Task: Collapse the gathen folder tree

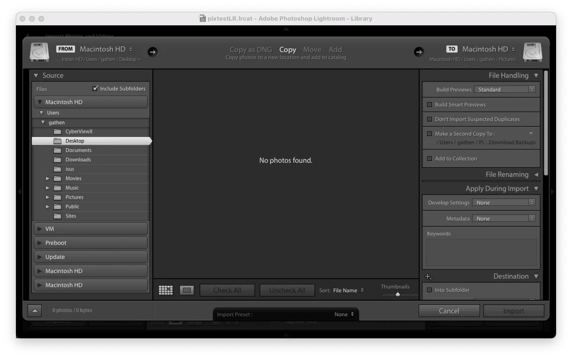Action: tap(43, 122)
